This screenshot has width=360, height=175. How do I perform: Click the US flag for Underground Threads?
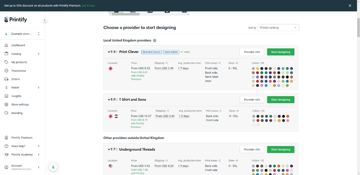click(x=110, y=166)
